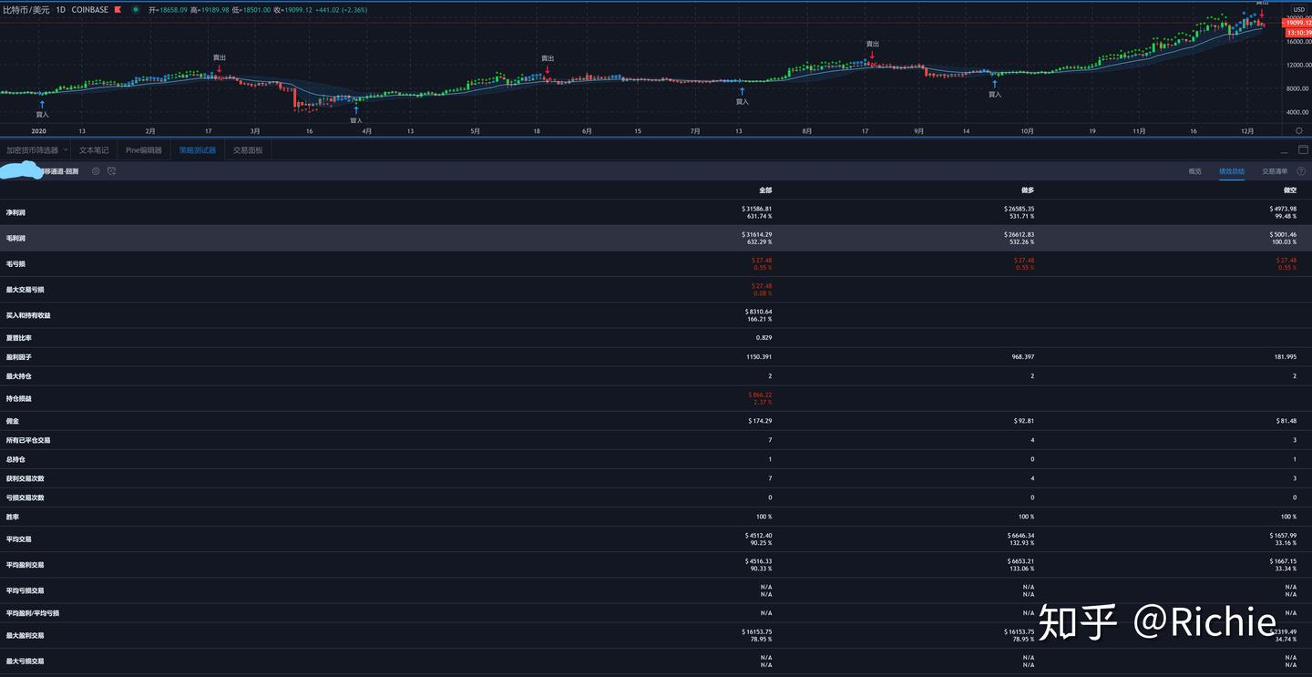Open the strategy settings gear icon
The height and width of the screenshot is (677, 1312).
point(95,170)
